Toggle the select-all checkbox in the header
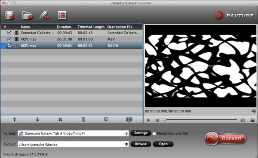Viewport: 258px width, 158px height. [5, 27]
